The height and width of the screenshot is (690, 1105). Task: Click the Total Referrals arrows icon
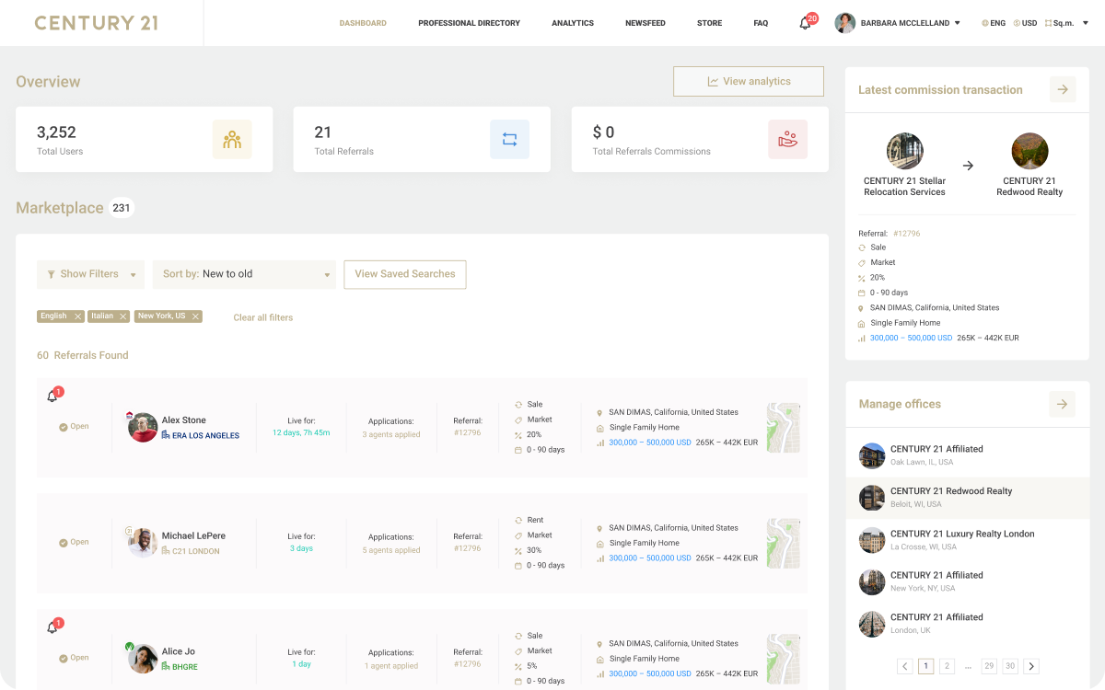[509, 139]
